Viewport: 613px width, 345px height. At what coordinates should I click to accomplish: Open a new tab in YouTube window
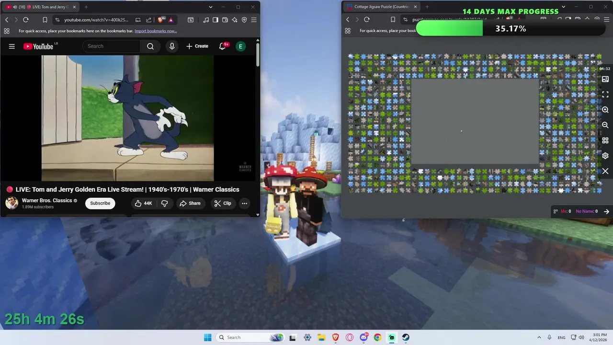pyautogui.click(x=86, y=7)
